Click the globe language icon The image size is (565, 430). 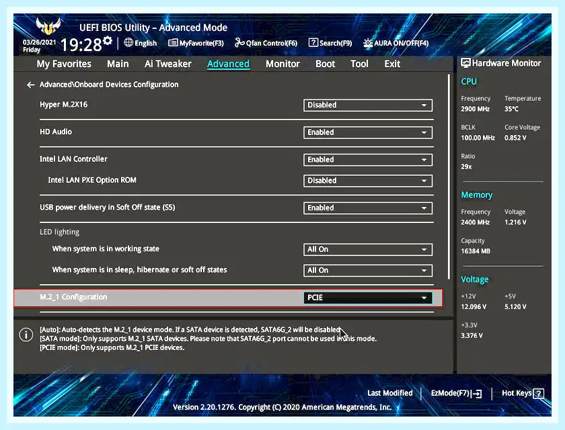pyautogui.click(x=128, y=42)
